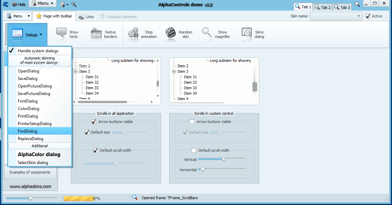Click the status bar magnifier icon
Viewport: 392px width, 205px height.
(135, 197)
